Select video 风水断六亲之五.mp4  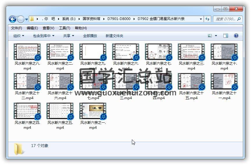coord(60,116)
